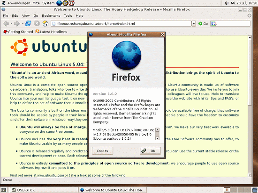
Task: Click the user agent text scroll-down arrow
Action: tap(157, 138)
